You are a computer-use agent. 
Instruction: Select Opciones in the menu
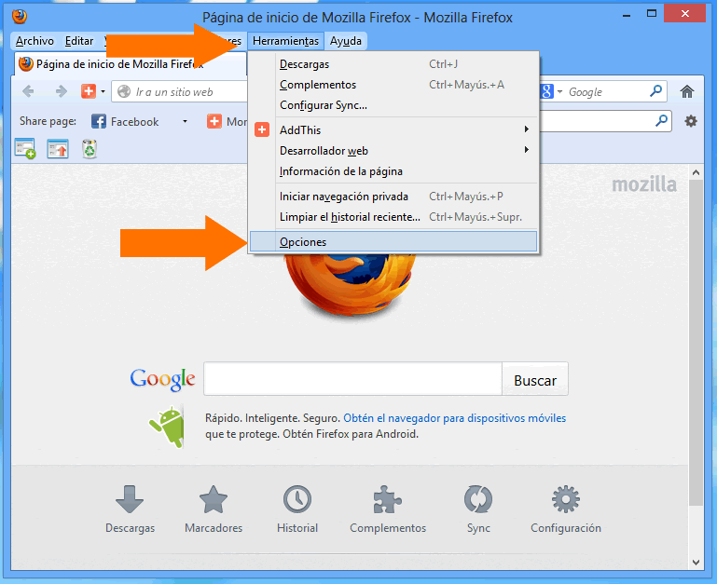(x=393, y=242)
